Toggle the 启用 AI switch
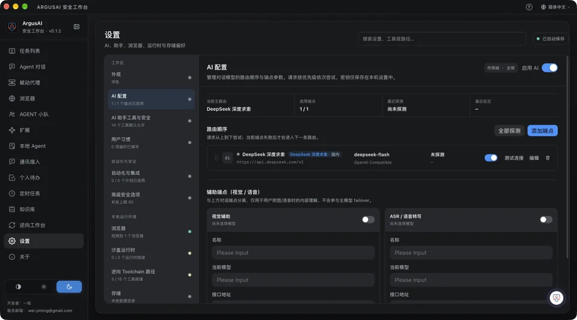The height and width of the screenshot is (320, 577). (x=550, y=68)
